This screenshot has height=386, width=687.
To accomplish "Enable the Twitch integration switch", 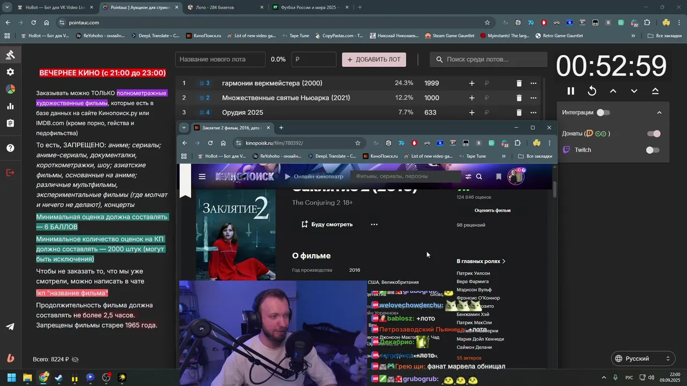I will tap(653, 150).
